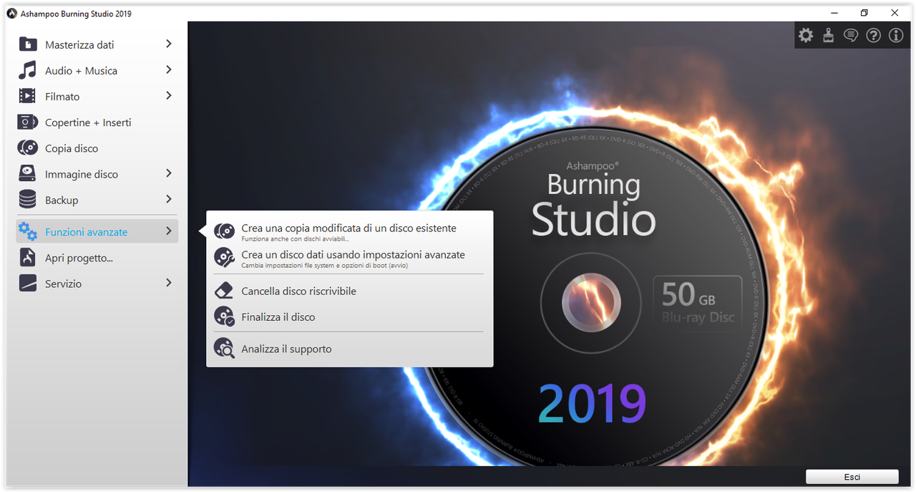This screenshot has height=492, width=916.
Task: Click the Analizza il supporto magnifier icon
Action: 225,349
